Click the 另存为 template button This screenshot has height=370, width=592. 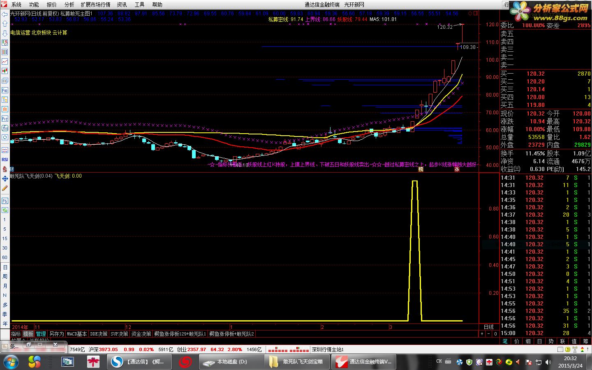pyautogui.click(x=57, y=334)
